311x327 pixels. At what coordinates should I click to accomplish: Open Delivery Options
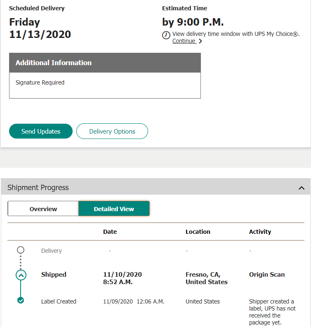[x=112, y=132]
